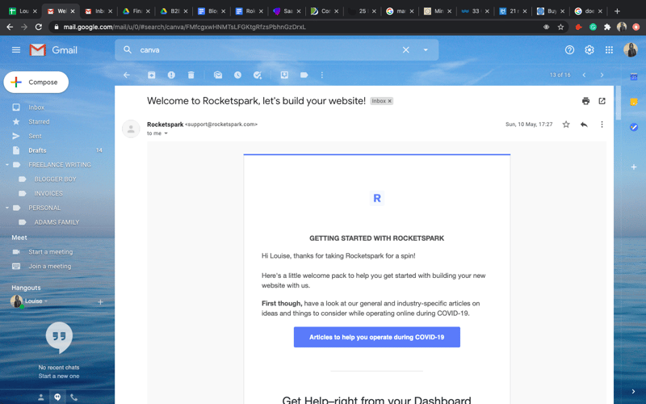
Task: Click the Compose button
Action: [x=36, y=82]
